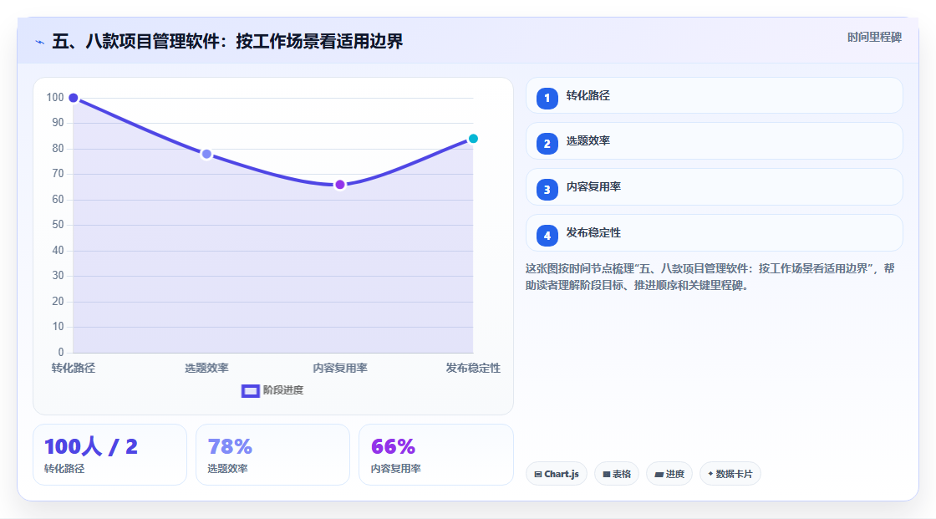The image size is (936, 519).
Task: Click the x-axis label 内容复用率
Action: point(339,368)
